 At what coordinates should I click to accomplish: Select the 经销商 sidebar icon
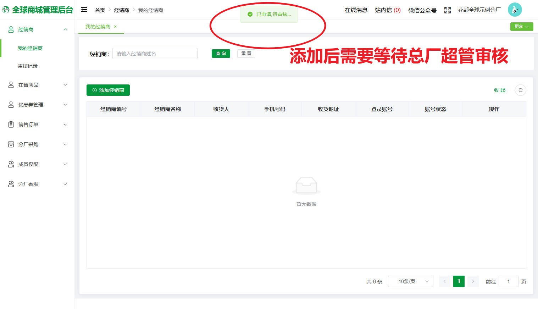[10, 29]
